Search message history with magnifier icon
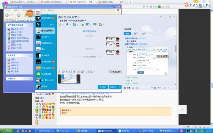 pos(133,88)
